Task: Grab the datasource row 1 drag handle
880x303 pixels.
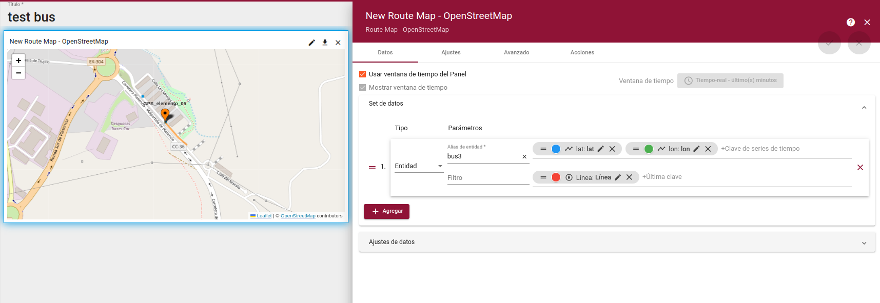Action: pyautogui.click(x=372, y=167)
